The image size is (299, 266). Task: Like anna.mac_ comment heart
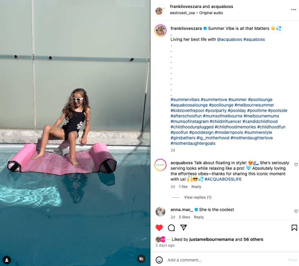[296, 211]
